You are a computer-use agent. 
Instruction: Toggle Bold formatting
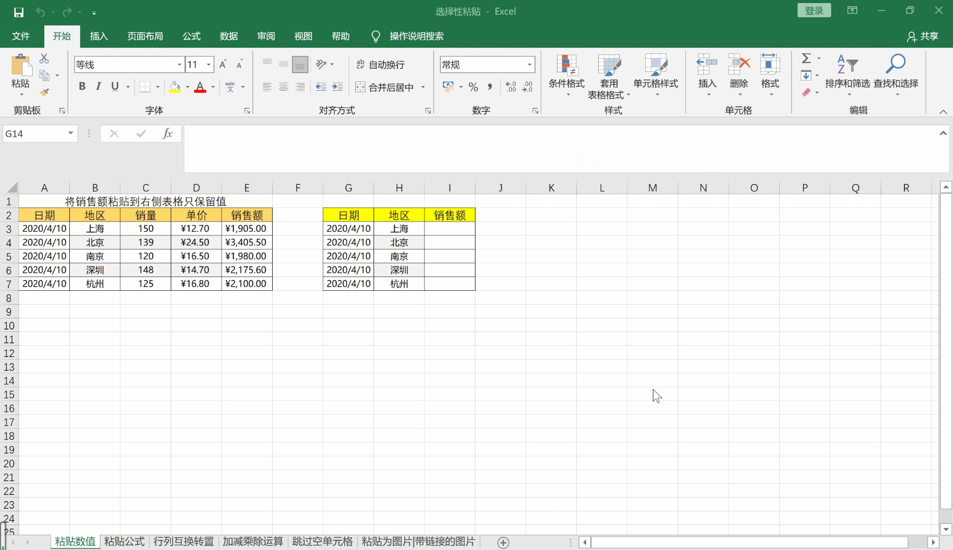coord(82,87)
